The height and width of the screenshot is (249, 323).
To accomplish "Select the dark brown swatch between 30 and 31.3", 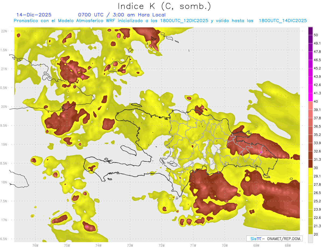I will (x=311, y=164).
